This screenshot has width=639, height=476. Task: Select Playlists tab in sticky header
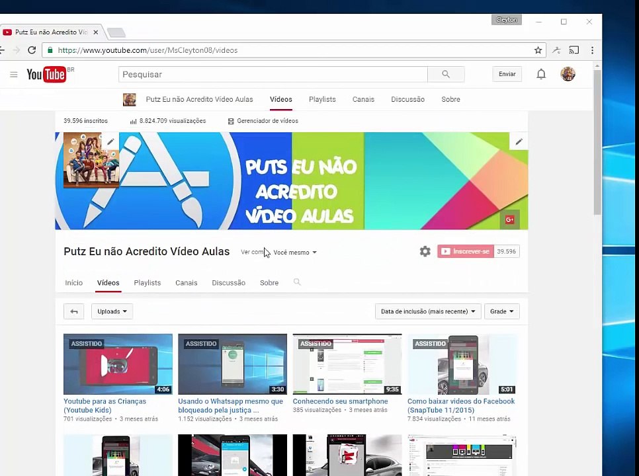click(x=322, y=99)
